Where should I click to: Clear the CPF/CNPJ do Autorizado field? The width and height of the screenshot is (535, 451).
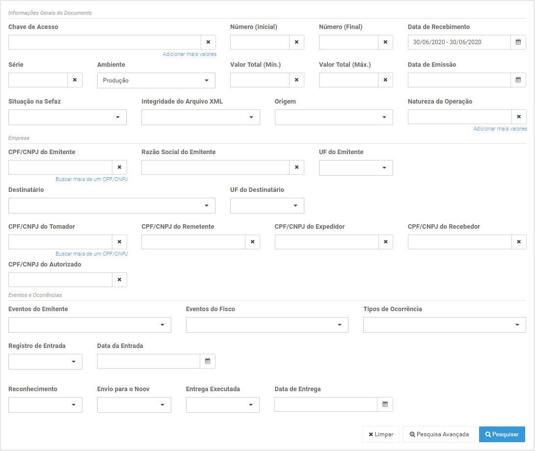pos(119,280)
